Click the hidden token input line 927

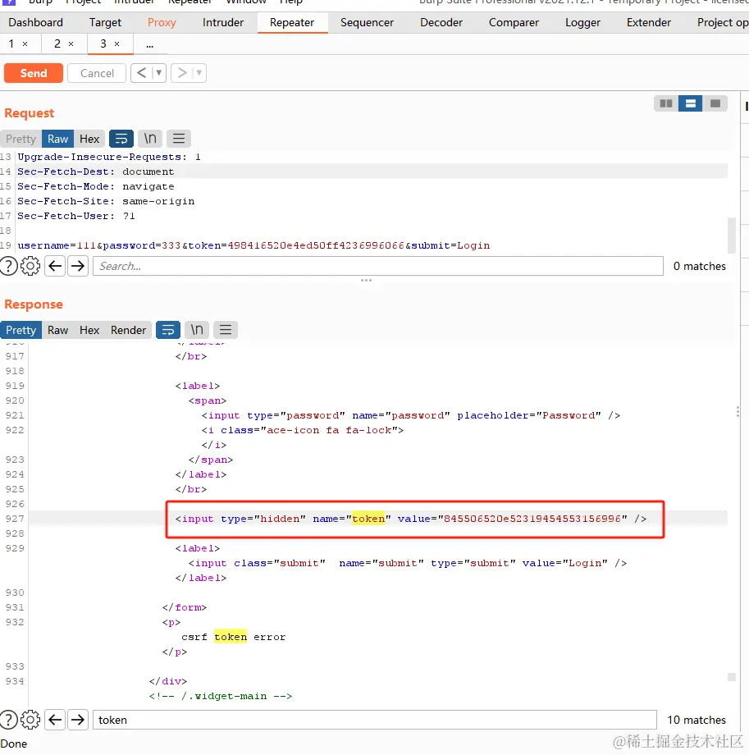click(x=411, y=519)
